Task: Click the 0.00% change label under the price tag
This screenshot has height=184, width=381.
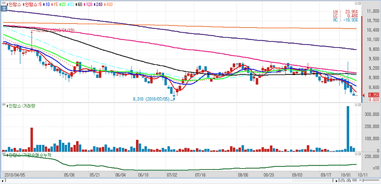Action: (x=374, y=100)
